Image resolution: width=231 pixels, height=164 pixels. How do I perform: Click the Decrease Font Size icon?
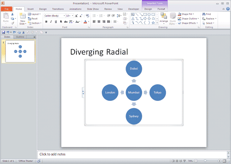tap(81, 16)
